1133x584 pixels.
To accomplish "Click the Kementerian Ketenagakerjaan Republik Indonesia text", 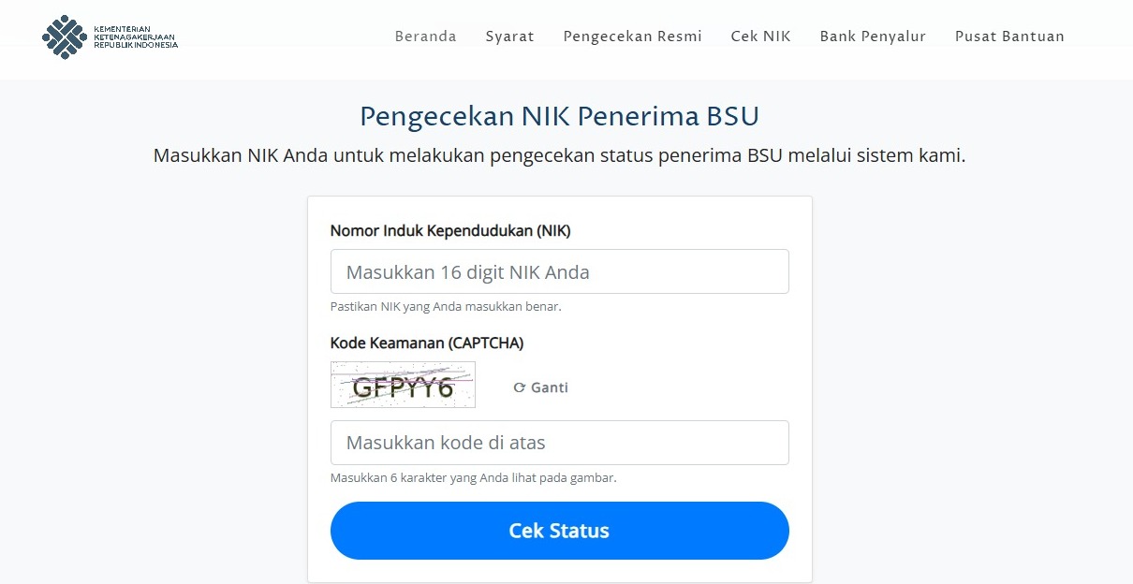I will (136, 37).
